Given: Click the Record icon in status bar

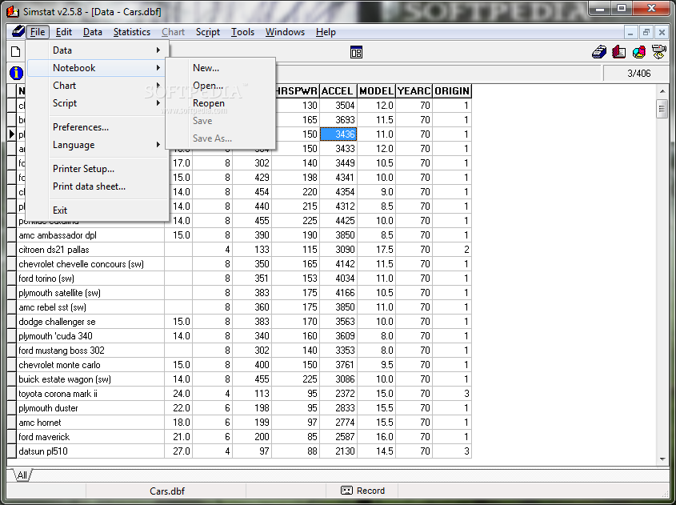Looking at the screenshot, I should tap(346, 491).
